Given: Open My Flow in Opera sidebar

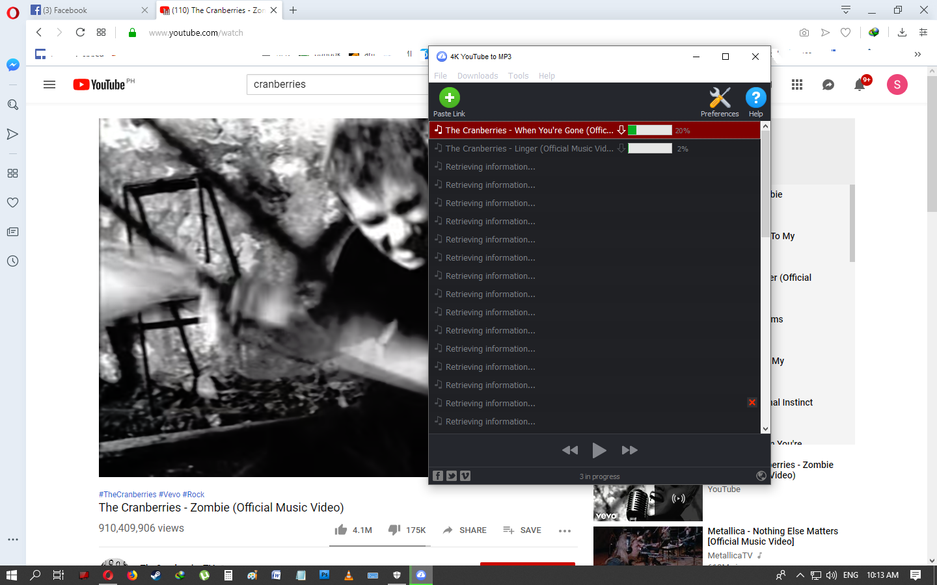Looking at the screenshot, I should point(12,134).
